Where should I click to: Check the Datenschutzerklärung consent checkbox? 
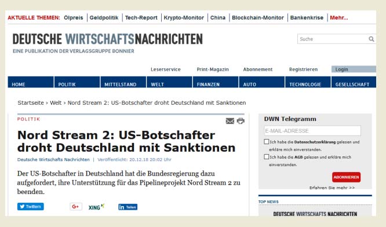coord(267,142)
